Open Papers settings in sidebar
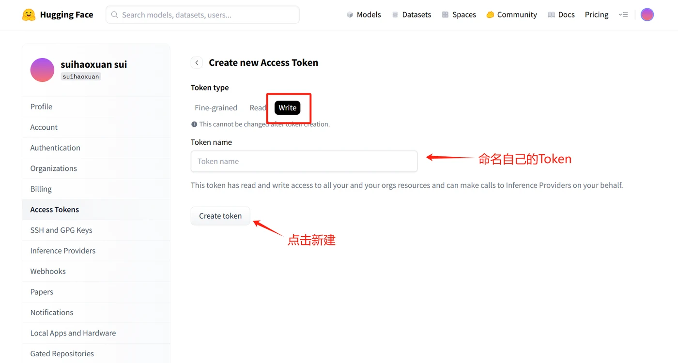This screenshot has height=363, width=678. pos(96,292)
